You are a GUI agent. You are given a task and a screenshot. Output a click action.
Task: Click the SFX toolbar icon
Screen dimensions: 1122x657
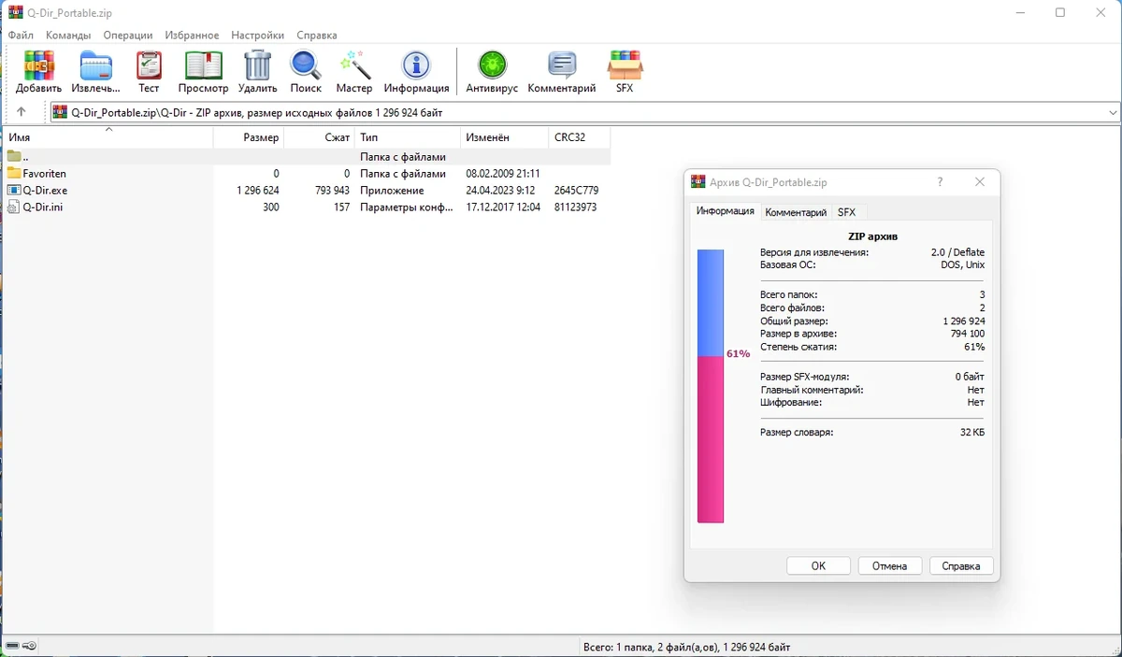click(x=625, y=65)
